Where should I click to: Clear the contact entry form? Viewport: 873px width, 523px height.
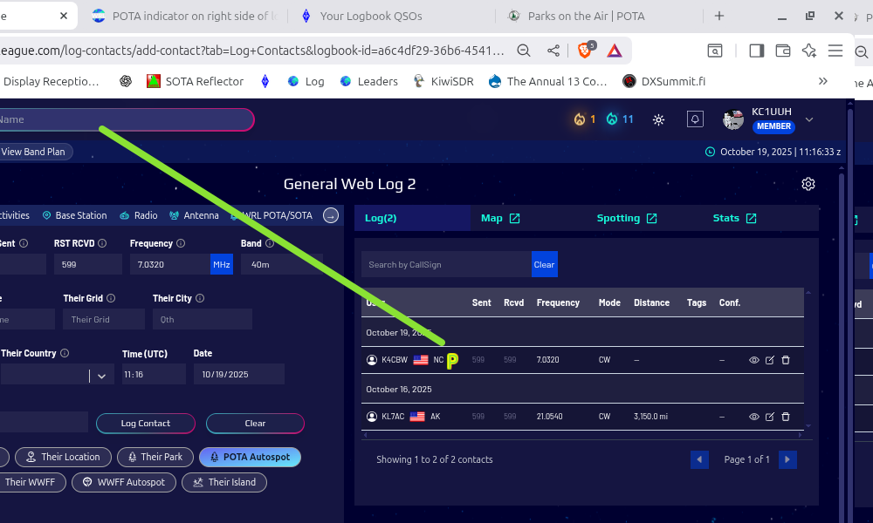point(255,424)
